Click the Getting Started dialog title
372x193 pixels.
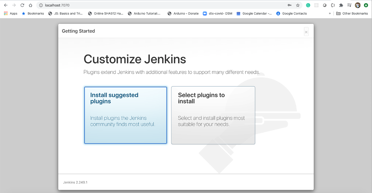pyautogui.click(x=78, y=31)
